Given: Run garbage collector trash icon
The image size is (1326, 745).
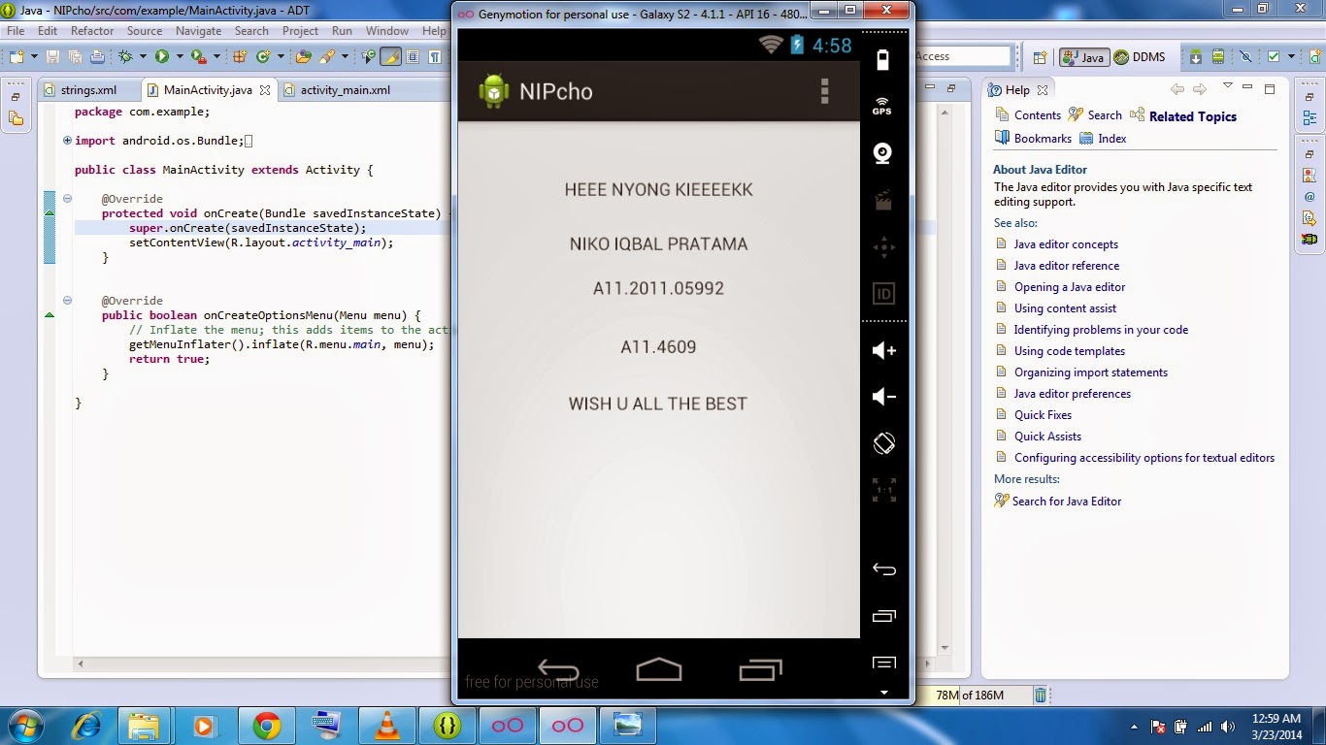Looking at the screenshot, I should point(1041,695).
